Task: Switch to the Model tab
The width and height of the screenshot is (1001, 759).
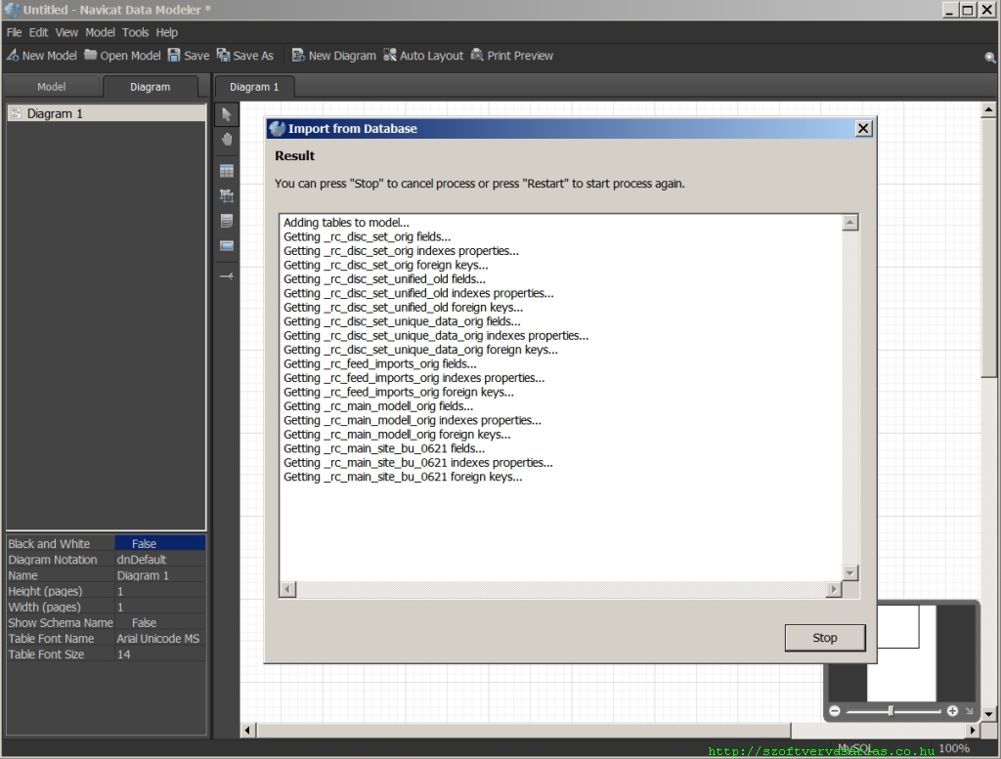Action: coord(51,87)
